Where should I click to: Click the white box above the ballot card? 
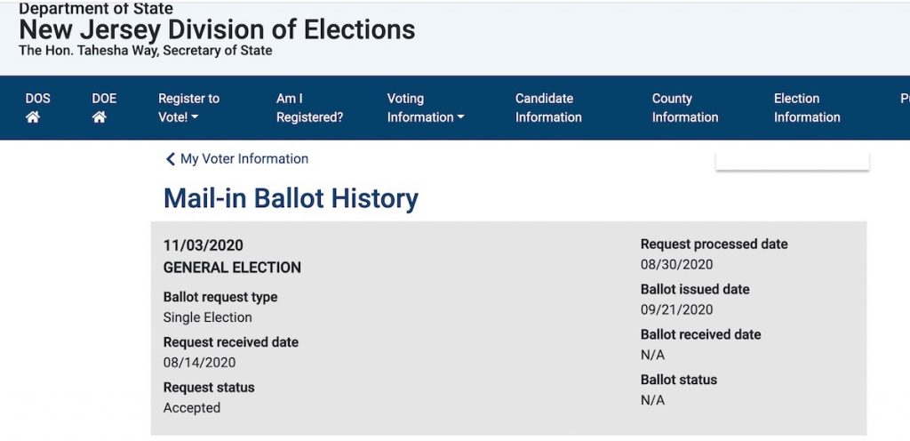(792, 161)
